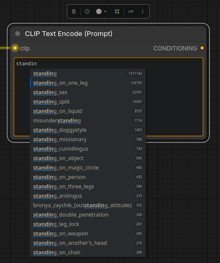This screenshot has height=263, width=220.
Task: Click the 208 count next to standing_on_chair
Action: pos(139,252)
